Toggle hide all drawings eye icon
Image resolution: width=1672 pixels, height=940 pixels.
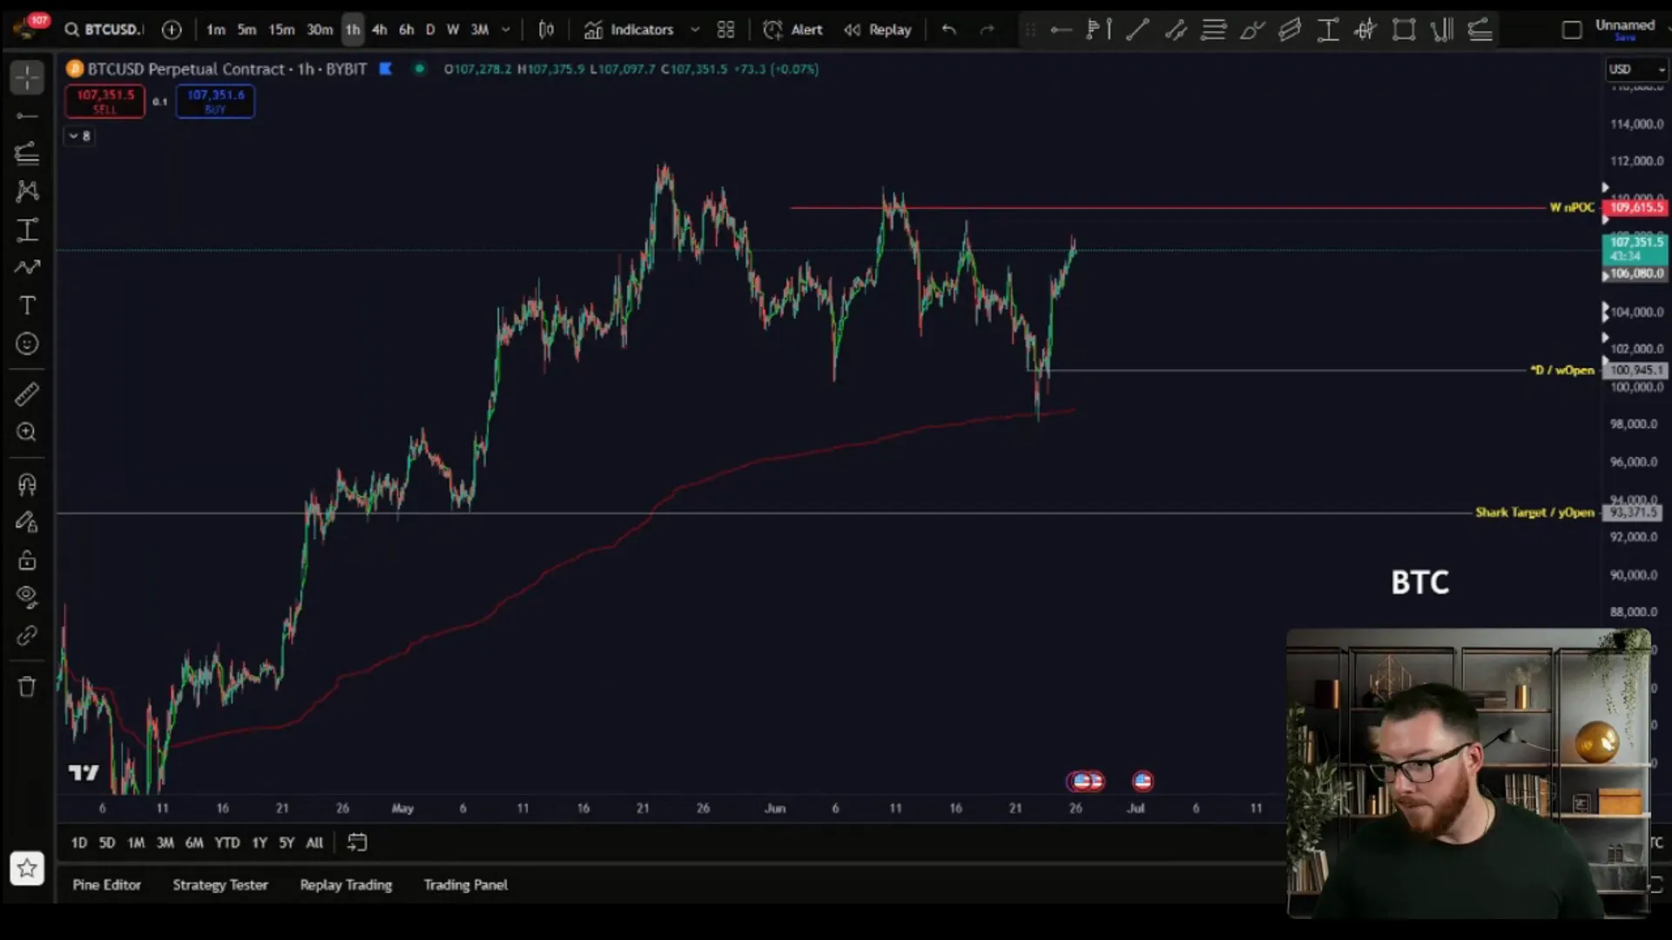(27, 597)
